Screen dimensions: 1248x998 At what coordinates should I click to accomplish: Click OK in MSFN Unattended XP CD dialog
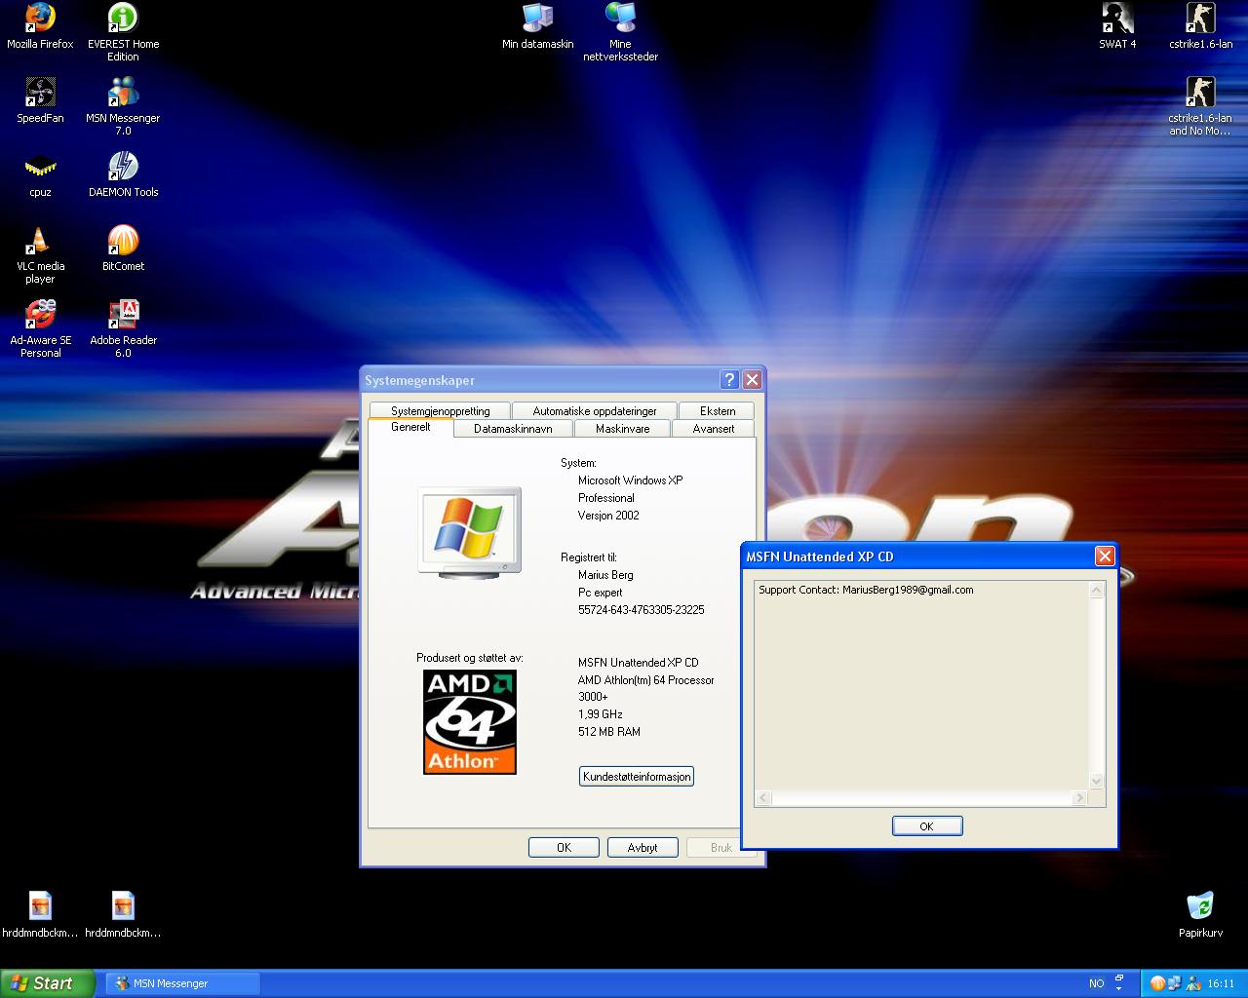click(x=927, y=825)
